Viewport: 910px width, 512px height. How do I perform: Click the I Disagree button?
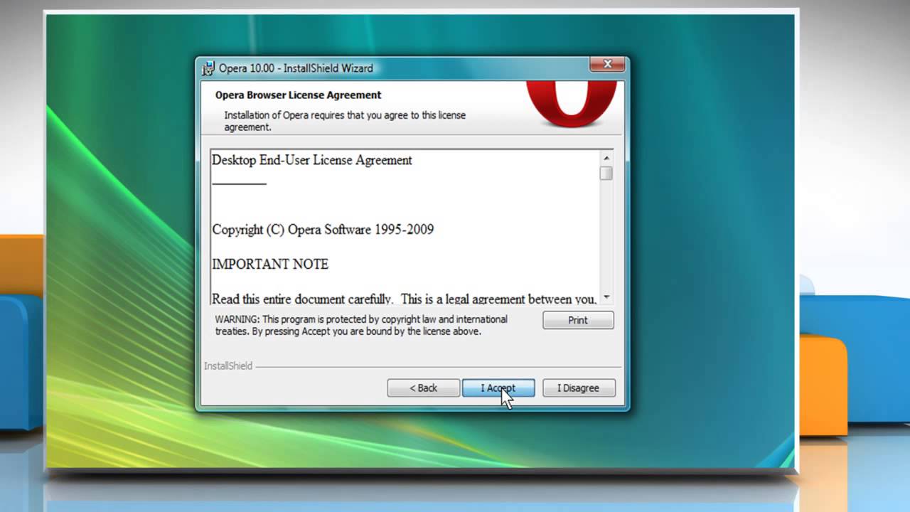(x=578, y=388)
